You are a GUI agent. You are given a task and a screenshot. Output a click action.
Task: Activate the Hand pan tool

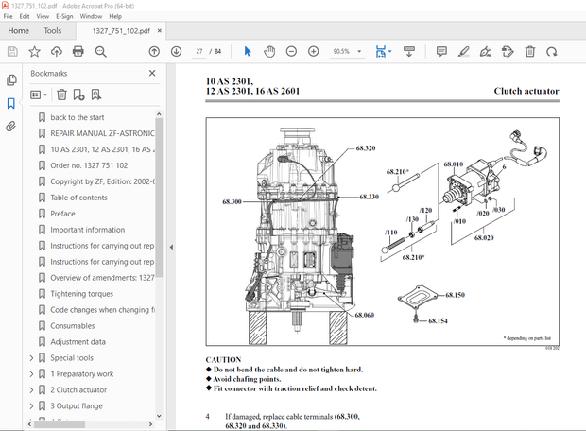[x=269, y=51]
